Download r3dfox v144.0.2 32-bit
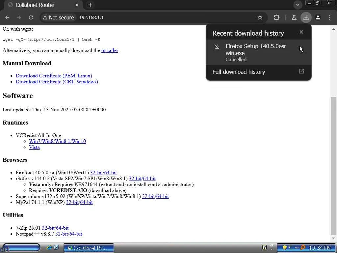Viewport: 337px width, 253px height. [x=135, y=179]
